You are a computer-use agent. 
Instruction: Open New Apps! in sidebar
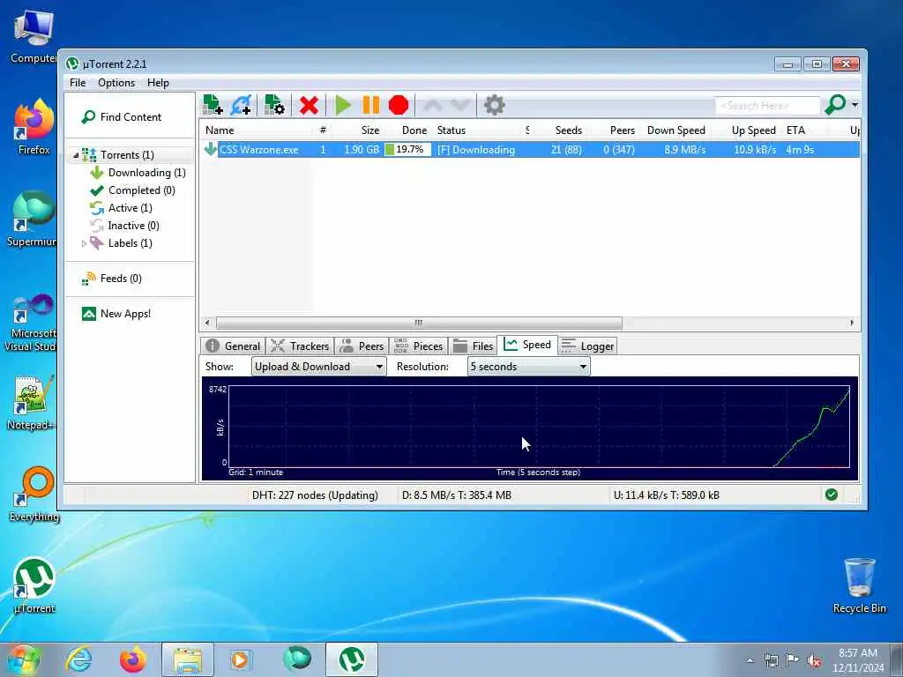coord(125,314)
